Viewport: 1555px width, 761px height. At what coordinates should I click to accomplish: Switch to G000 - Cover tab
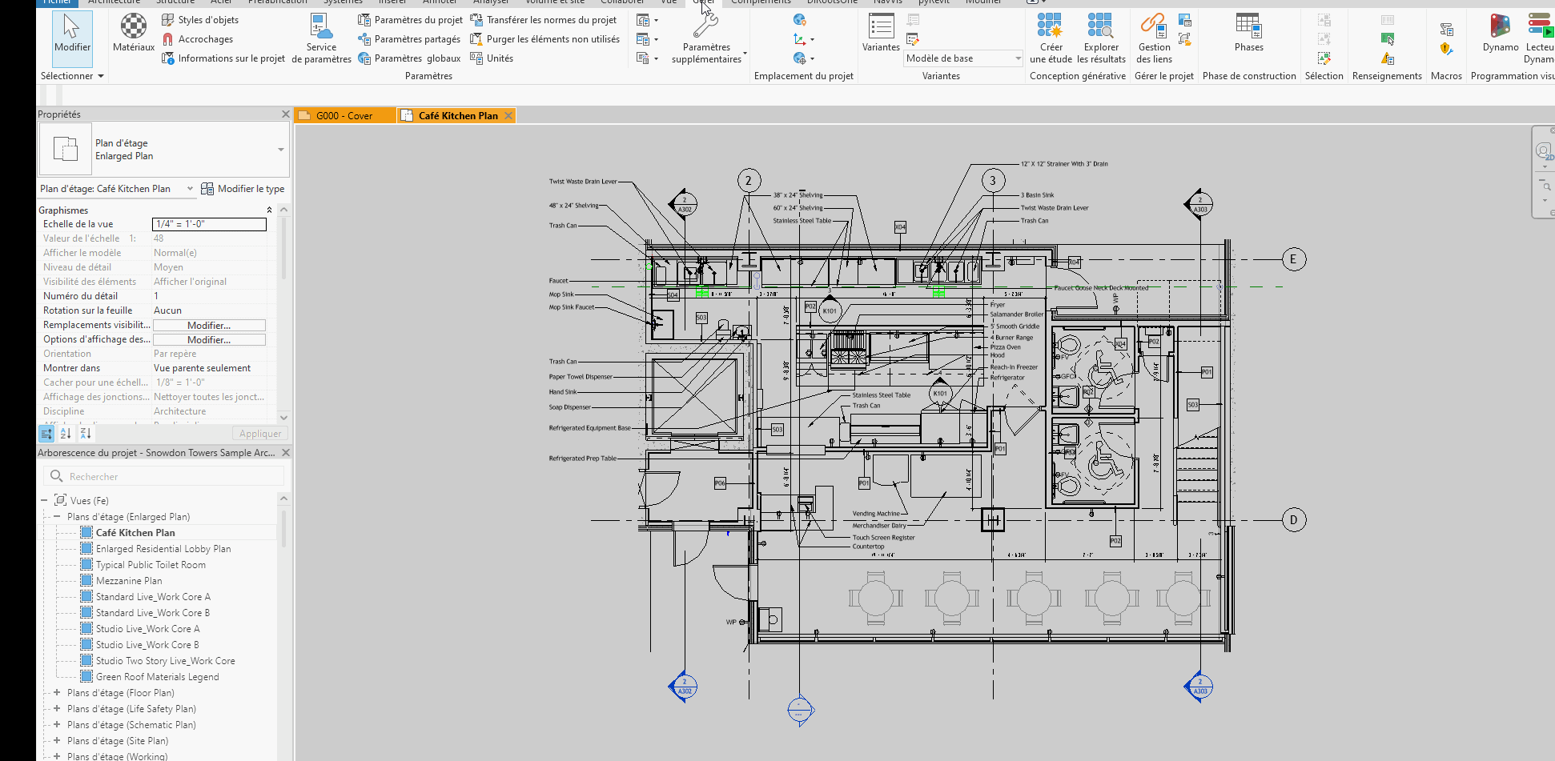click(x=344, y=116)
